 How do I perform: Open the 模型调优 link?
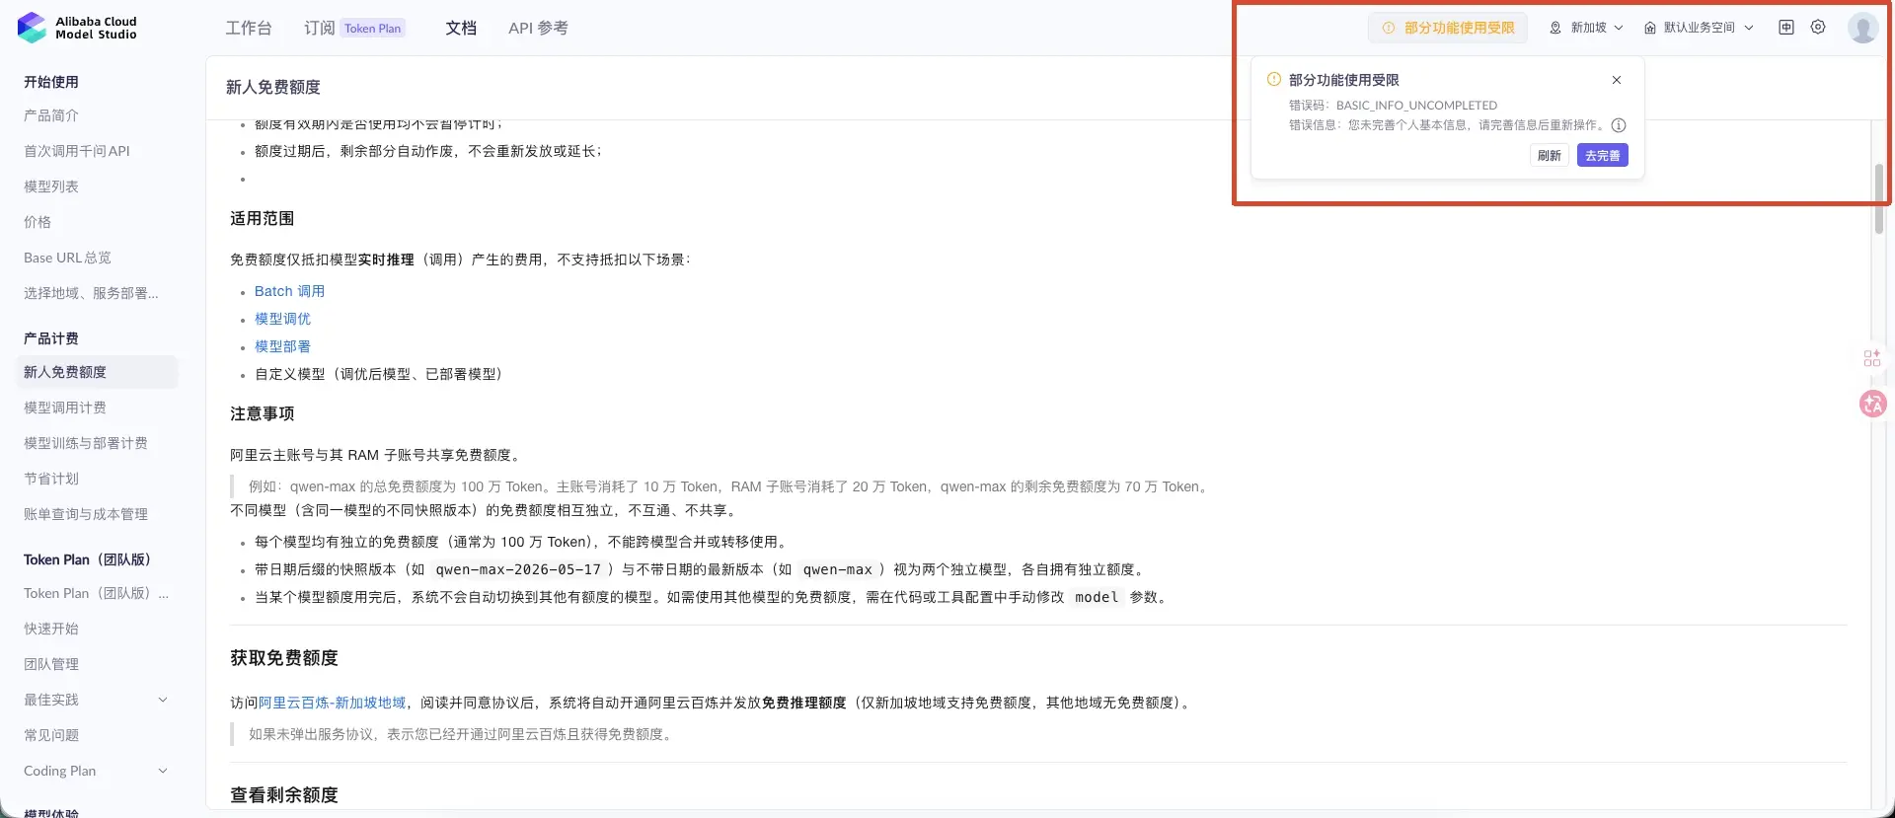282,319
